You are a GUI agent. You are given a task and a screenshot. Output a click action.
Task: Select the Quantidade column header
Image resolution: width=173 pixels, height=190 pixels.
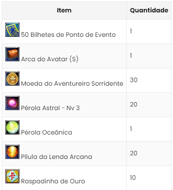[149, 10]
